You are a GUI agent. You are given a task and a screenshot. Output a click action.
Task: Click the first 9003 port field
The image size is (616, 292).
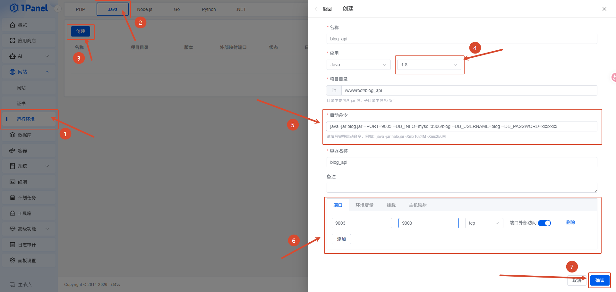pyautogui.click(x=362, y=223)
